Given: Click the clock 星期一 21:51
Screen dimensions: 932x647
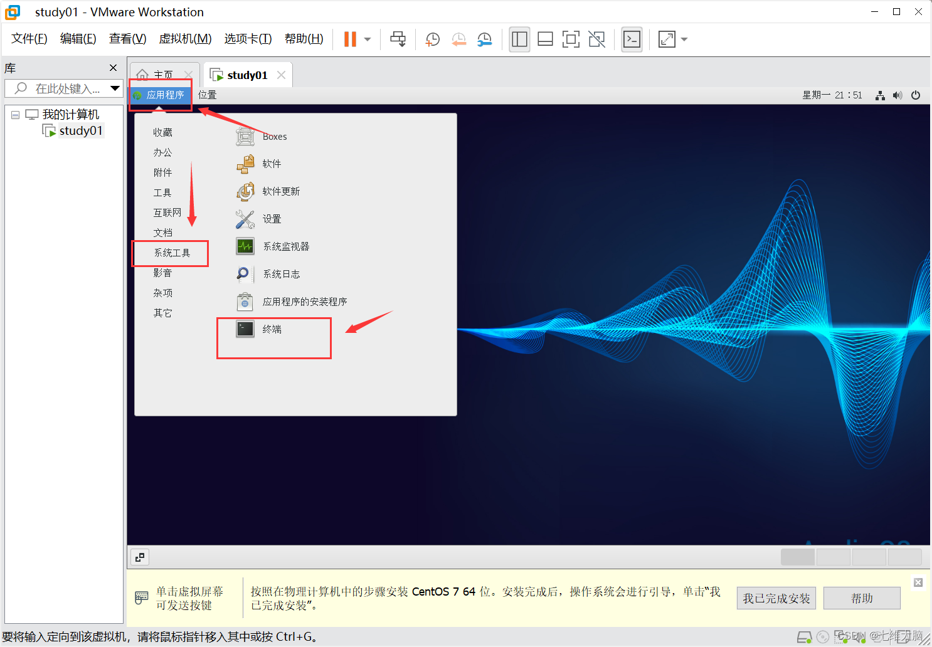Looking at the screenshot, I should [x=832, y=95].
